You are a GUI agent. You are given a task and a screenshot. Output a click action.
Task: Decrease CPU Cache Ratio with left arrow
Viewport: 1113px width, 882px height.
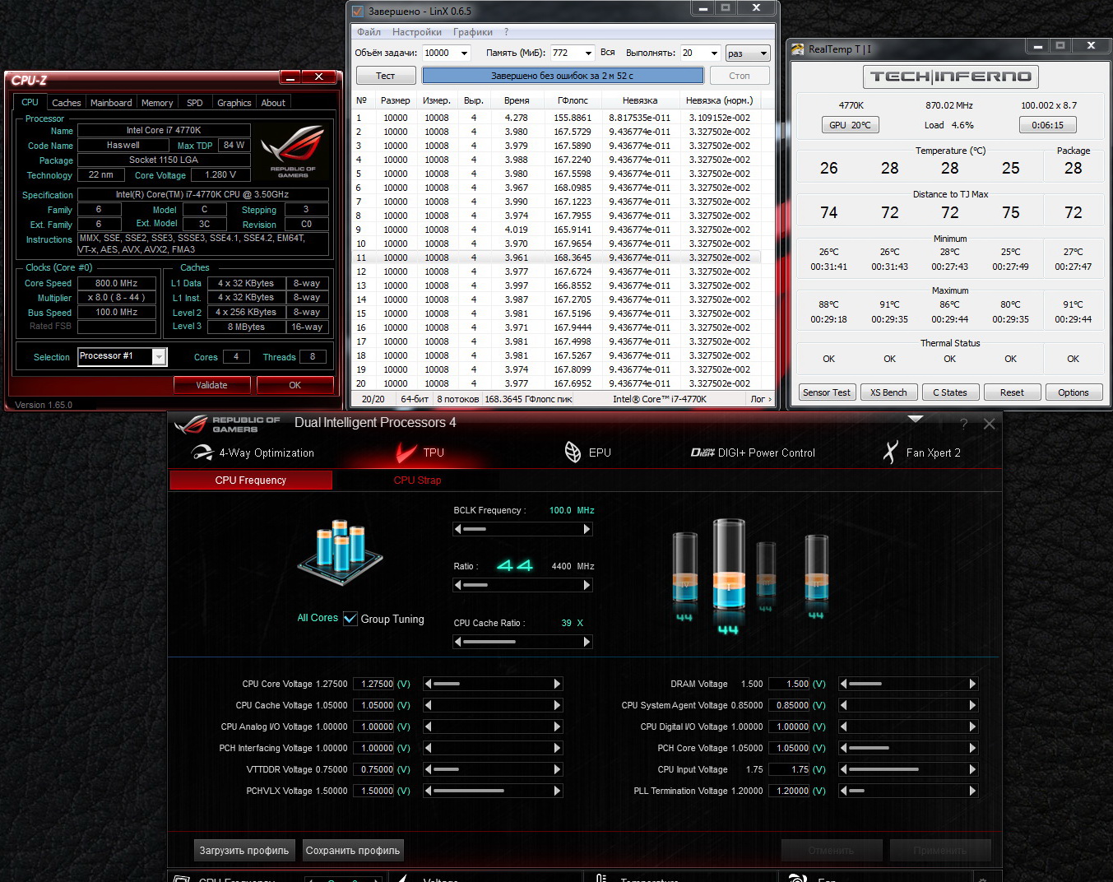[x=457, y=642]
